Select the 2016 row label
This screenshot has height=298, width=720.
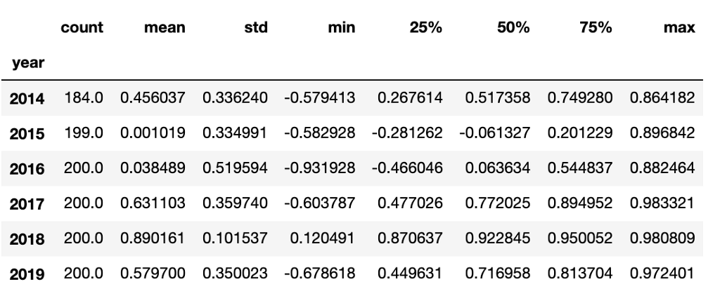click(x=30, y=169)
